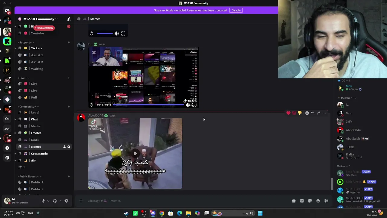This screenshot has width=387, height=218.
Task: Toggle microphone mute in the user panel
Action: (43, 201)
